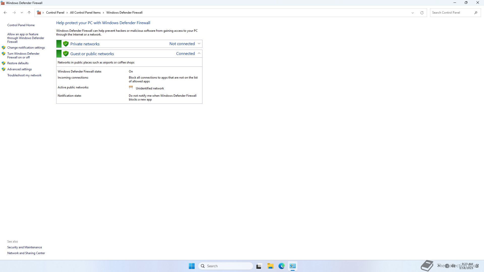
Task: Collapse the Guest or public networks section
Action: click(x=199, y=53)
